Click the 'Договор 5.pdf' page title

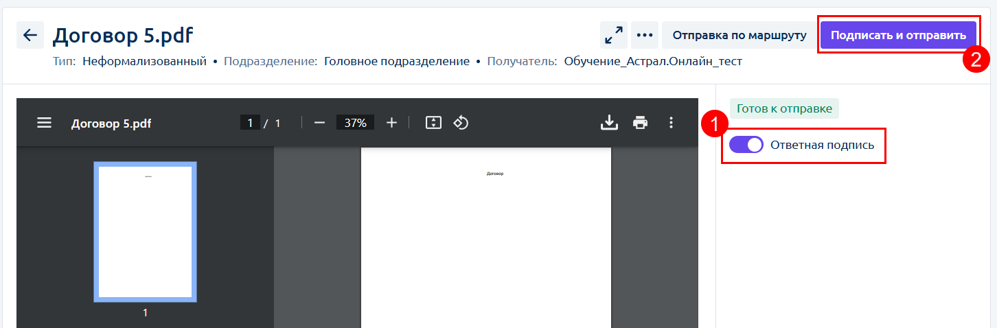[123, 36]
